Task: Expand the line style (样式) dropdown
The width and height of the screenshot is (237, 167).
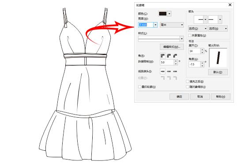Action: (182, 39)
